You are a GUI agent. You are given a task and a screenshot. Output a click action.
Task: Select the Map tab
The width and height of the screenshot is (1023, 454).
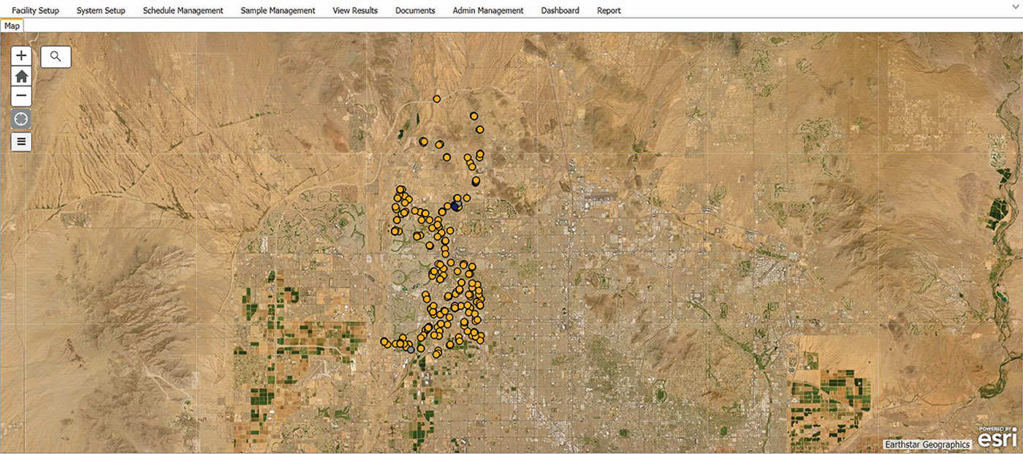click(x=12, y=26)
